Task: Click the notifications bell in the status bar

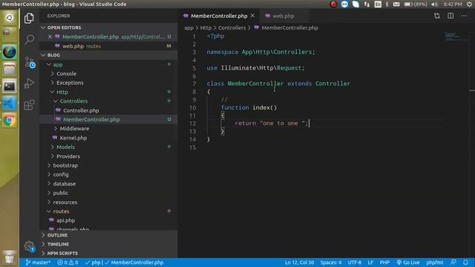Action: (465, 263)
